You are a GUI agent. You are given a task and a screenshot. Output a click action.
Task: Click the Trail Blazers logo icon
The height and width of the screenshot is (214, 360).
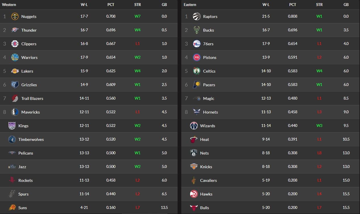click(15, 98)
